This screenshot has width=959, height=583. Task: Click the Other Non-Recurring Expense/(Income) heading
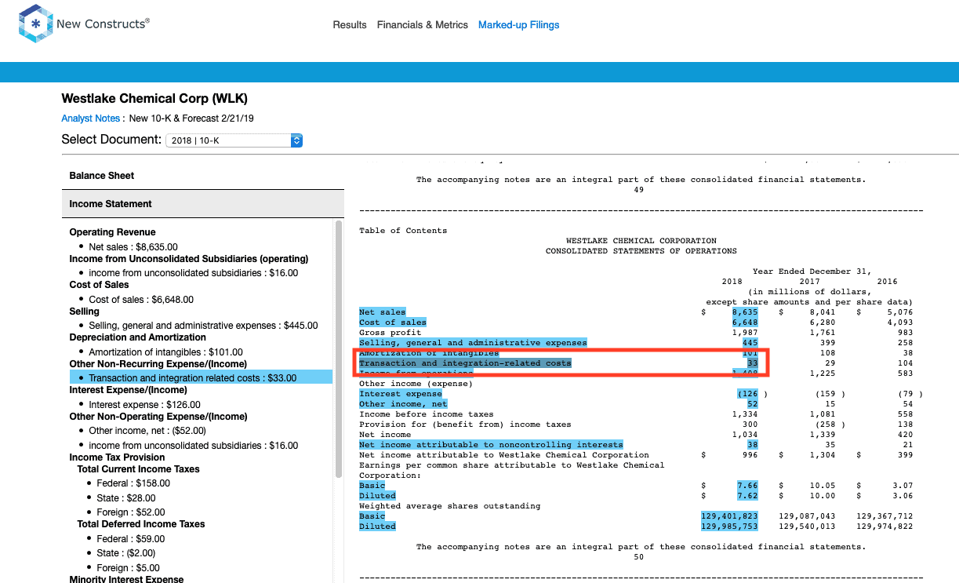(158, 364)
